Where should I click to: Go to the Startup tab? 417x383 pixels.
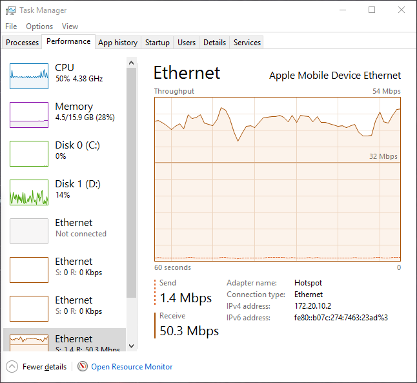tap(158, 43)
